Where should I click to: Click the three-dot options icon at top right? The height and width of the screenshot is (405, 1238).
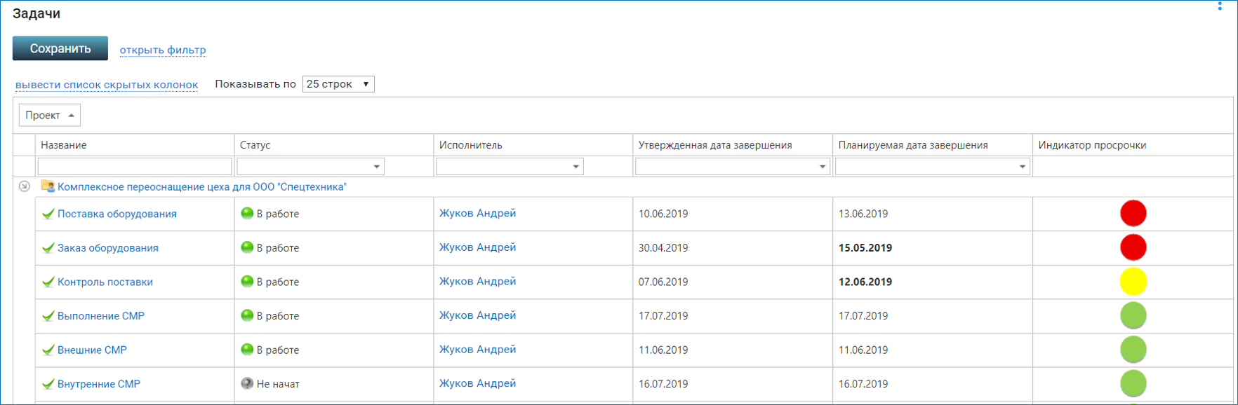pos(1220,6)
